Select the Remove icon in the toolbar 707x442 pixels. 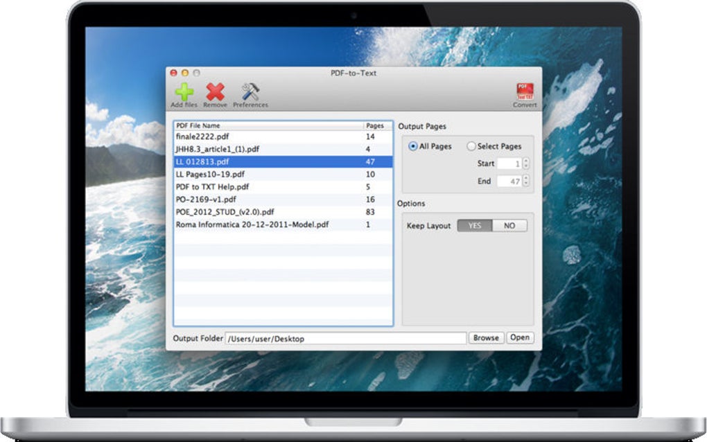click(215, 91)
